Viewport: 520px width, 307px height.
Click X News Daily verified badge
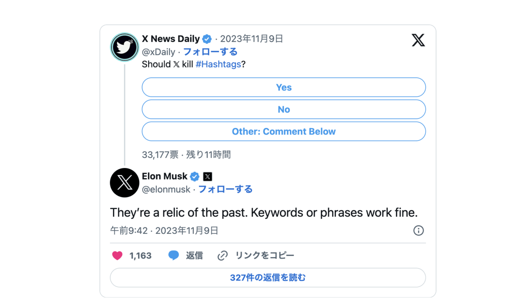pos(207,39)
